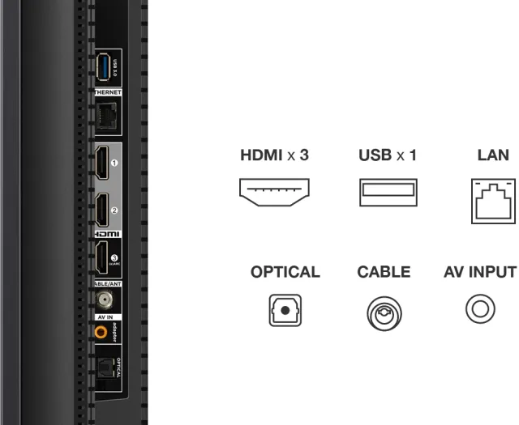519x425 pixels.
Task: Click the optical audio port icon
Action: coord(285,310)
